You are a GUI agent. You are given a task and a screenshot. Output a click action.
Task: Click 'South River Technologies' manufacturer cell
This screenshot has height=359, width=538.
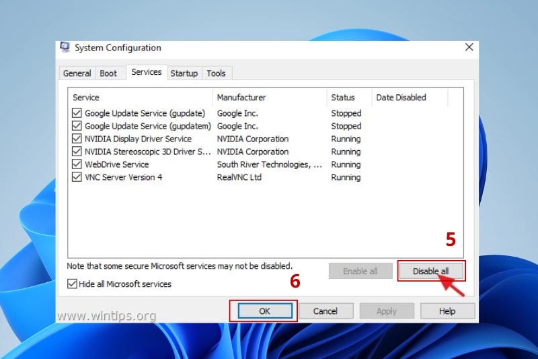(270, 164)
